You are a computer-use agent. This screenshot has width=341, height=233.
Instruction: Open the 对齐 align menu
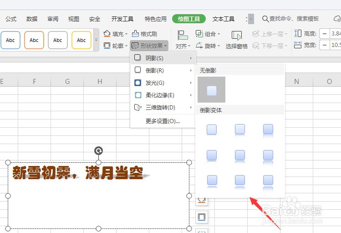click(183, 40)
